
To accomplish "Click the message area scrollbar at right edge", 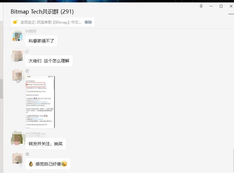I will coord(233,161).
